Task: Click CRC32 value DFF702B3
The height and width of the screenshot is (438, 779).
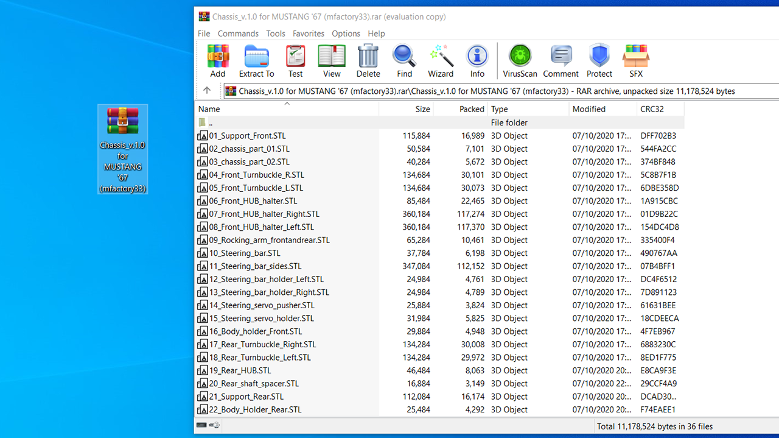Action: [x=658, y=136]
